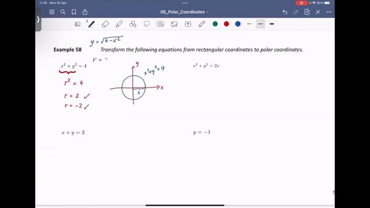Click the equation y = −1
The width and height of the screenshot is (370, 208).
[202, 132]
